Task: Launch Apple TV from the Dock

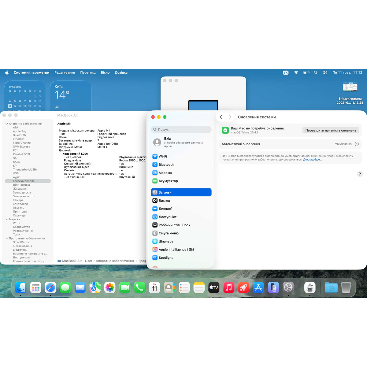Action: pos(214,287)
